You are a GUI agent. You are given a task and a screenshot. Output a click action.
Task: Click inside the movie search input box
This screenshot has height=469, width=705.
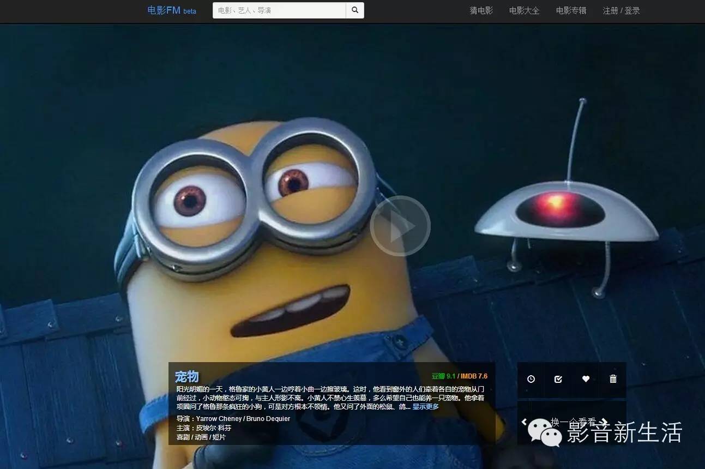click(x=273, y=10)
